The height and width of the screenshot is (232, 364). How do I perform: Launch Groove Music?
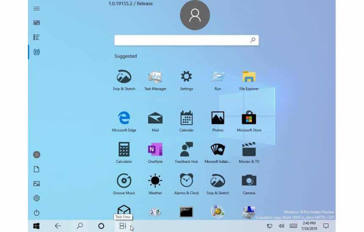point(124,184)
